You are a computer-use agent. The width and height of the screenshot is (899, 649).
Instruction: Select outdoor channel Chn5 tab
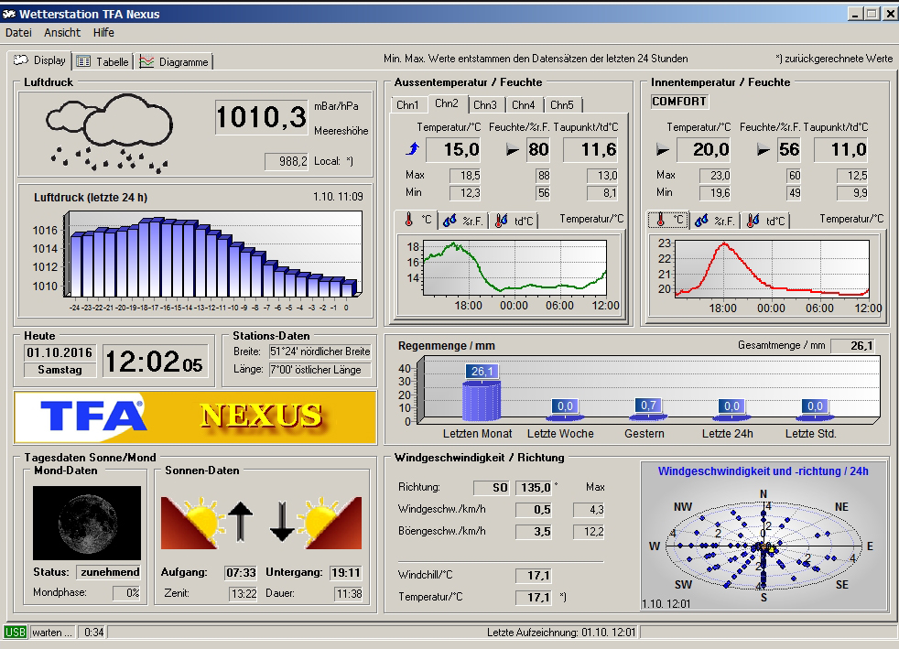tap(562, 105)
